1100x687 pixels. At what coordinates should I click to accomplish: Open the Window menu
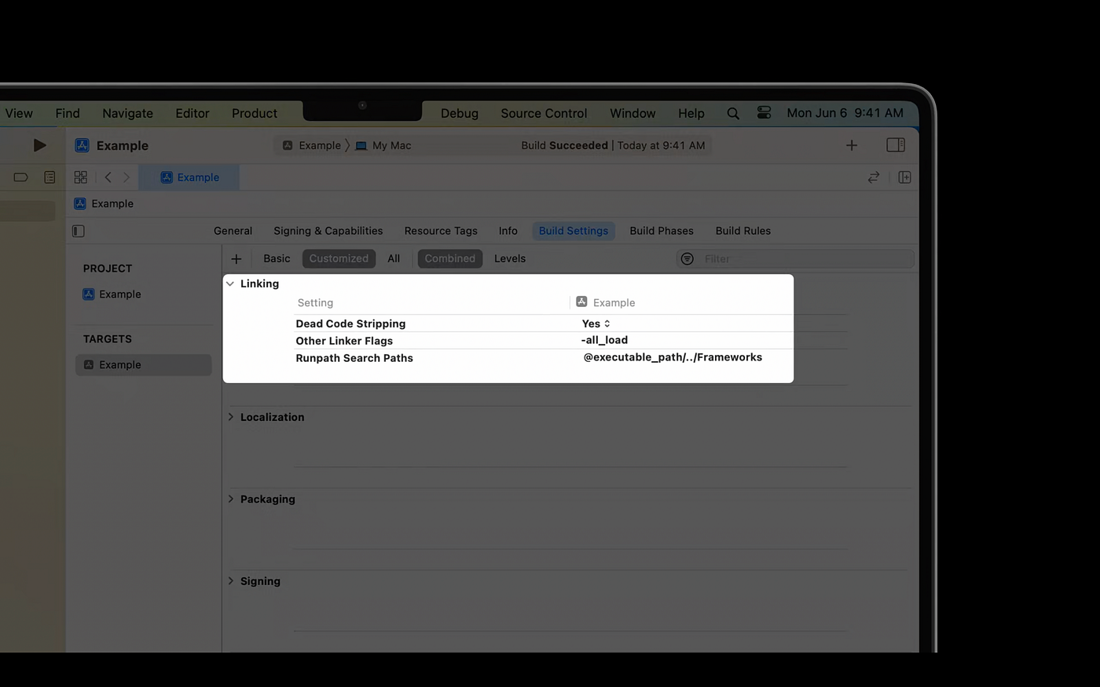pos(632,113)
